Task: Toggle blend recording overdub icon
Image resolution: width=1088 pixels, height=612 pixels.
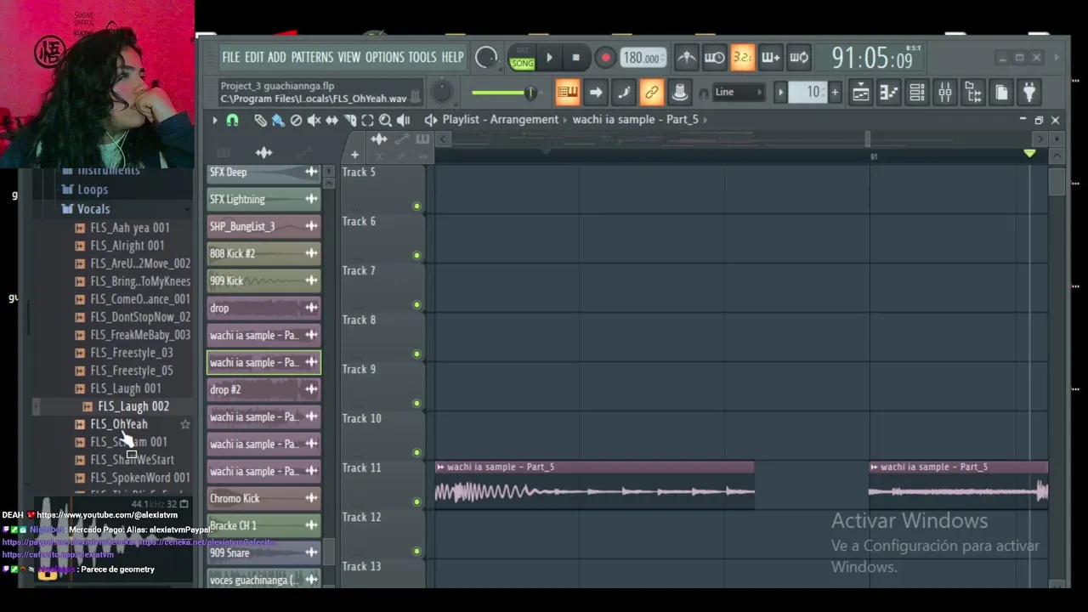Action: coord(770,58)
